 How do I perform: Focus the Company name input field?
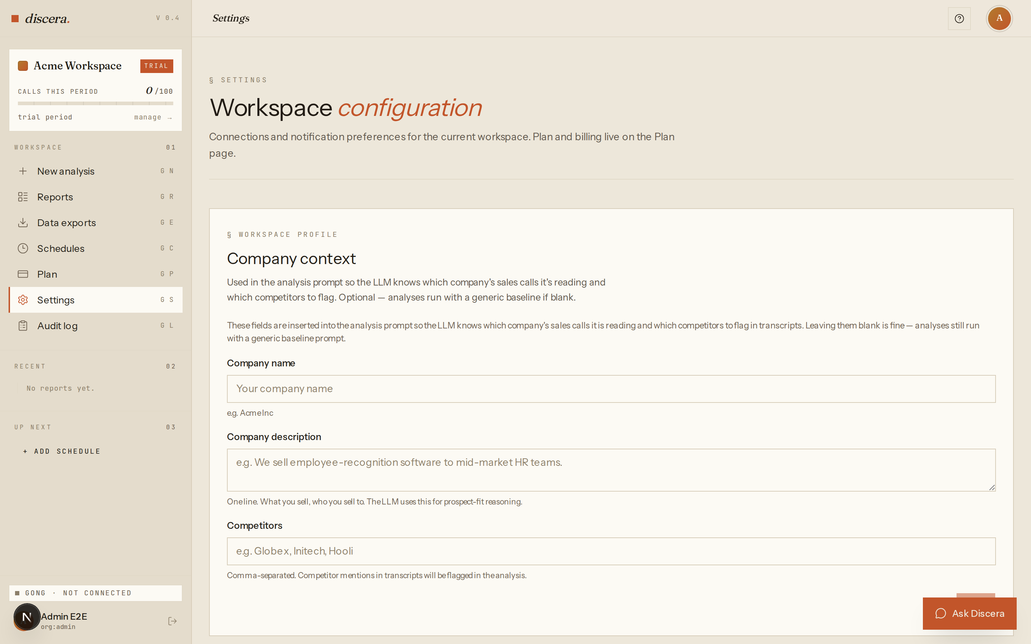click(x=611, y=389)
